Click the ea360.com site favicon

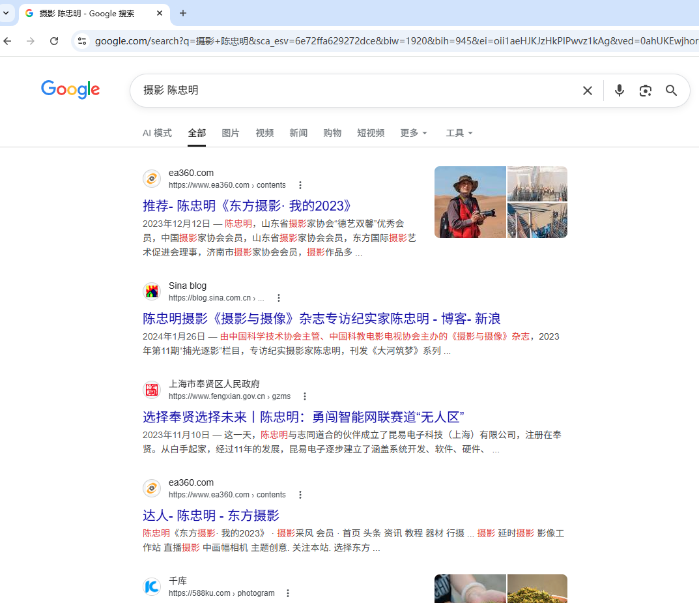tap(152, 178)
